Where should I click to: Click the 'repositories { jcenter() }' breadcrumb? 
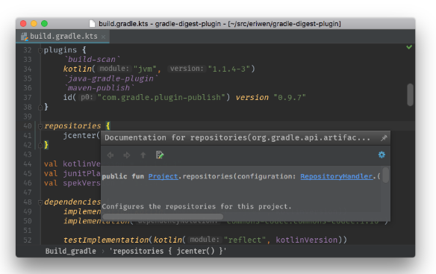(x=168, y=251)
